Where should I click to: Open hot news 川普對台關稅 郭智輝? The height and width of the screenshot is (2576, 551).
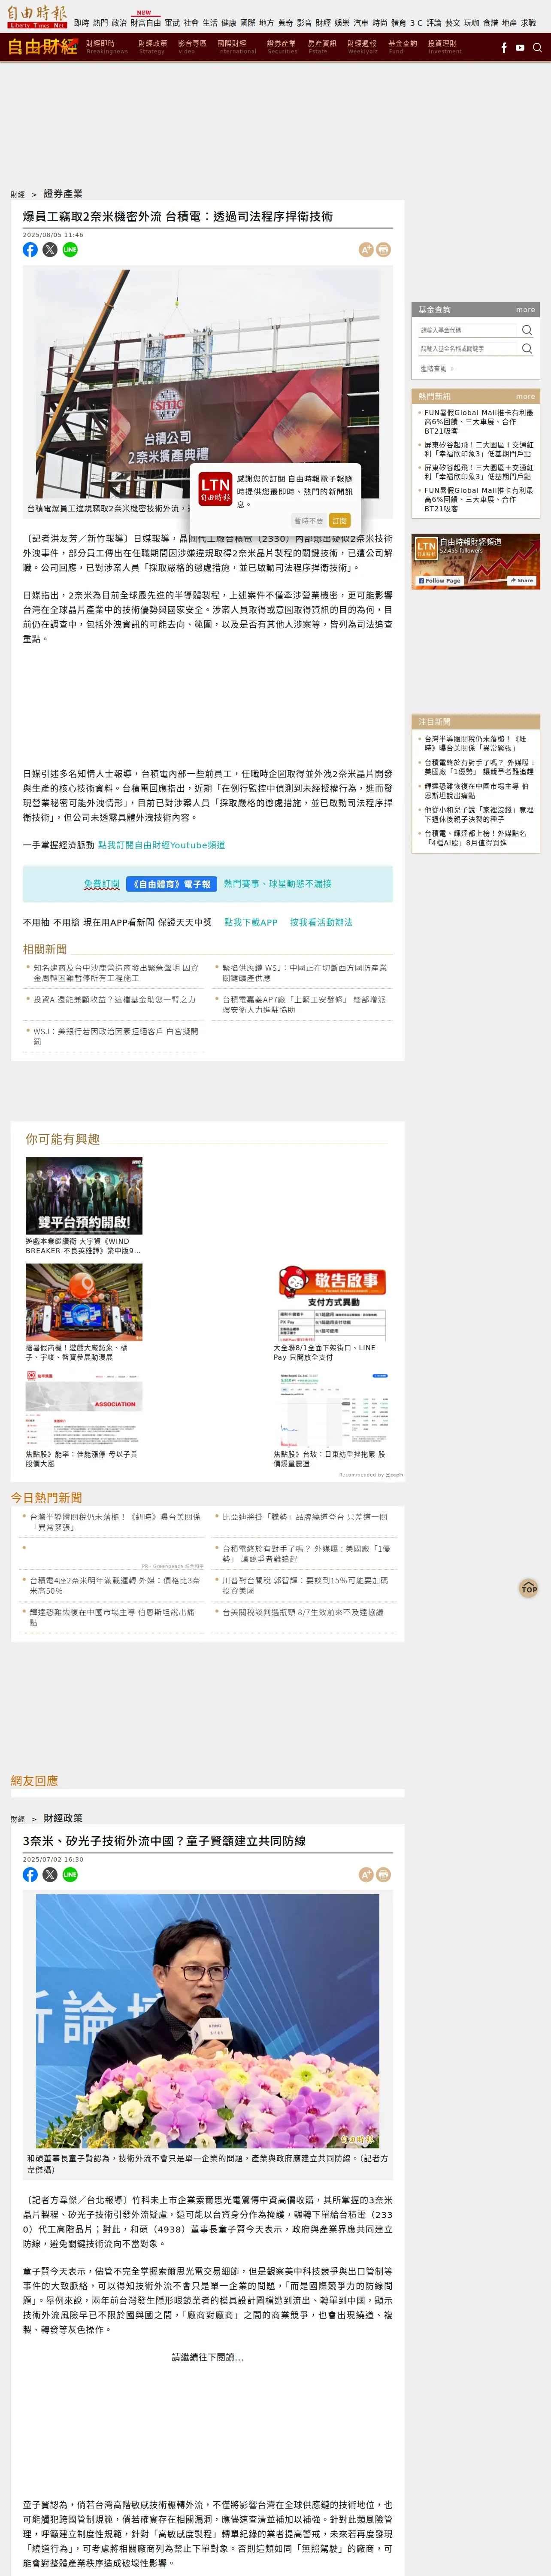pos(305,1586)
